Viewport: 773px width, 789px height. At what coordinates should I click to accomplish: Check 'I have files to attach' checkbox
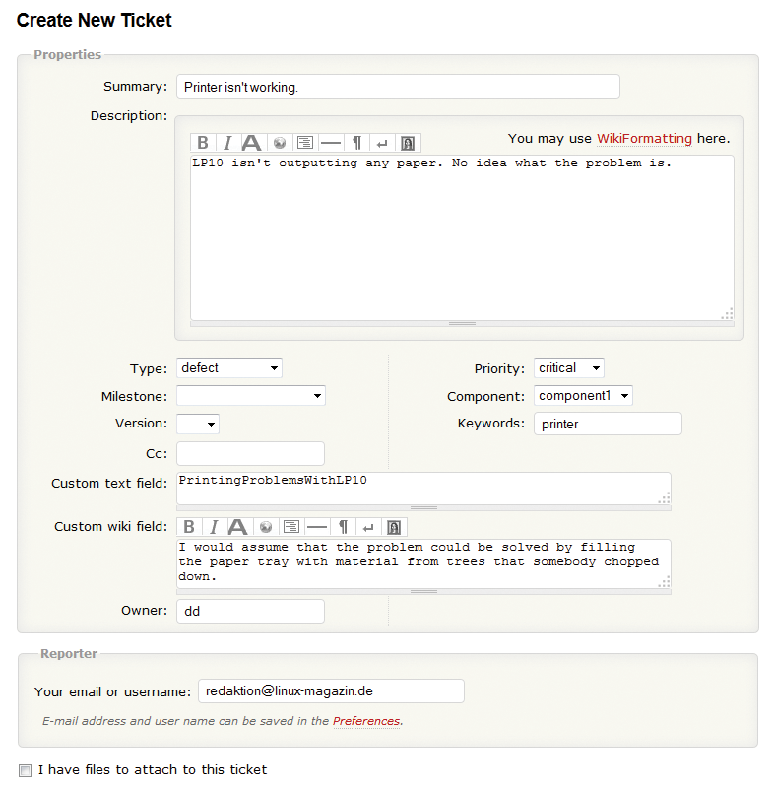click(26, 770)
